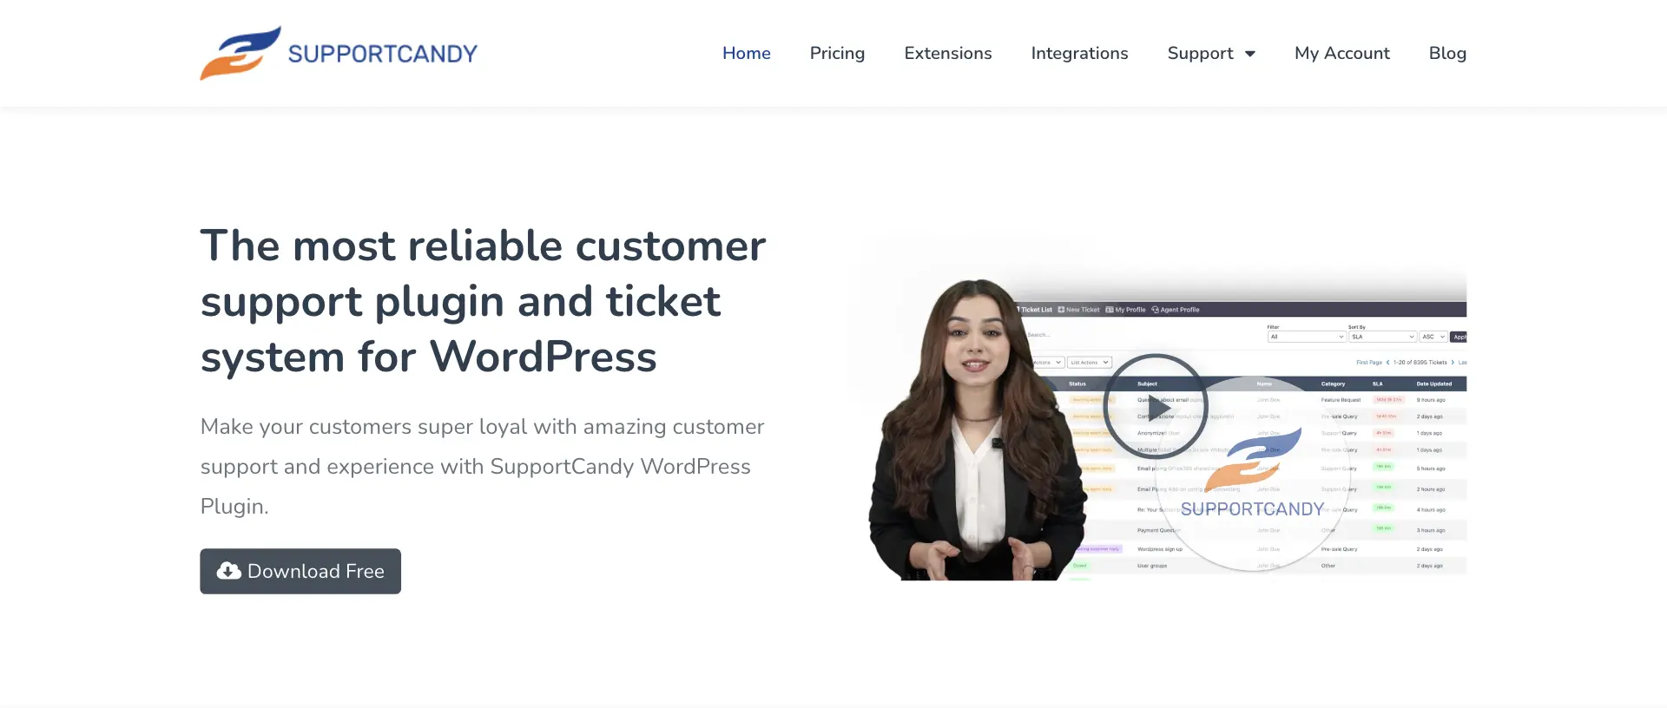The image size is (1667, 708).
Task: Click the paragraph starting 'Make your customers super loyal'
Action: [x=483, y=466]
